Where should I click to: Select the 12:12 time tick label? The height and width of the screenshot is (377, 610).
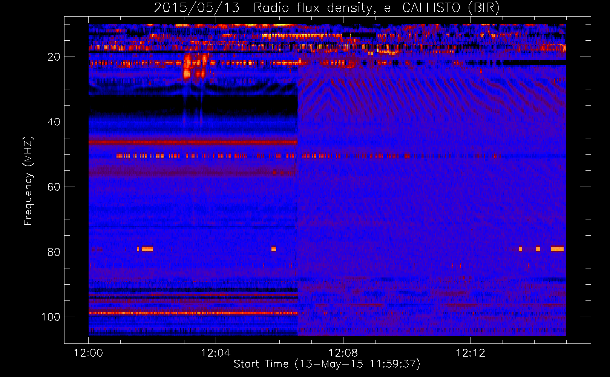471,353
